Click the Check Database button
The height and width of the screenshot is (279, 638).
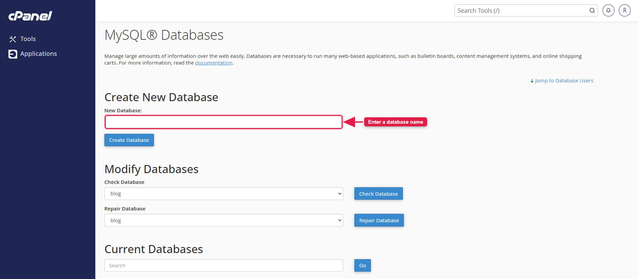tap(379, 194)
